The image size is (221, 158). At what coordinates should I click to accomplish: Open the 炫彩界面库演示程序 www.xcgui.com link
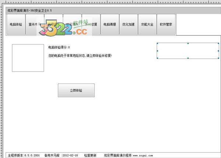click(129, 155)
